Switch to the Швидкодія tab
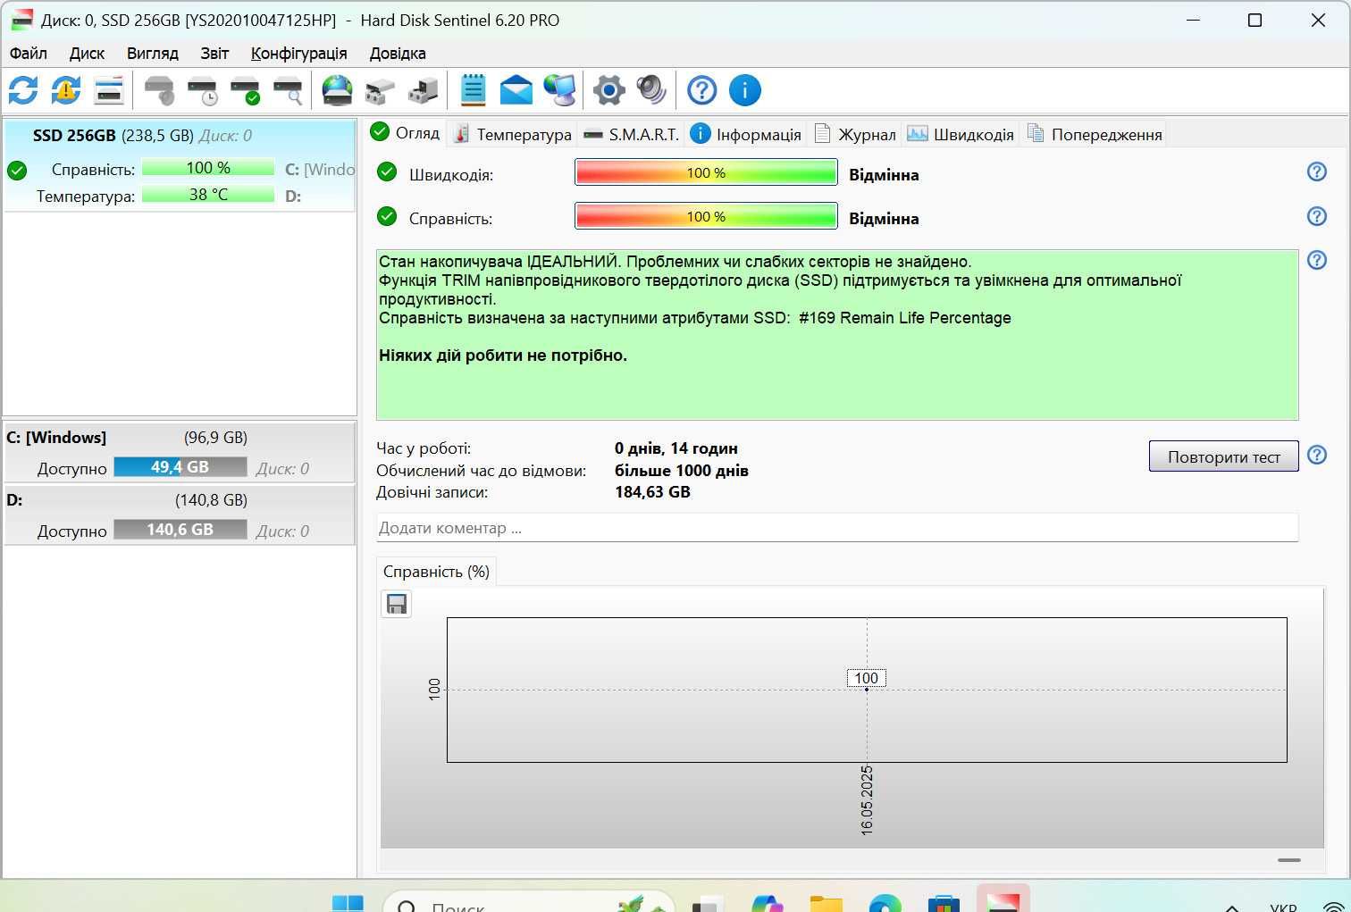Image resolution: width=1351 pixels, height=912 pixels. pyautogui.click(x=961, y=134)
